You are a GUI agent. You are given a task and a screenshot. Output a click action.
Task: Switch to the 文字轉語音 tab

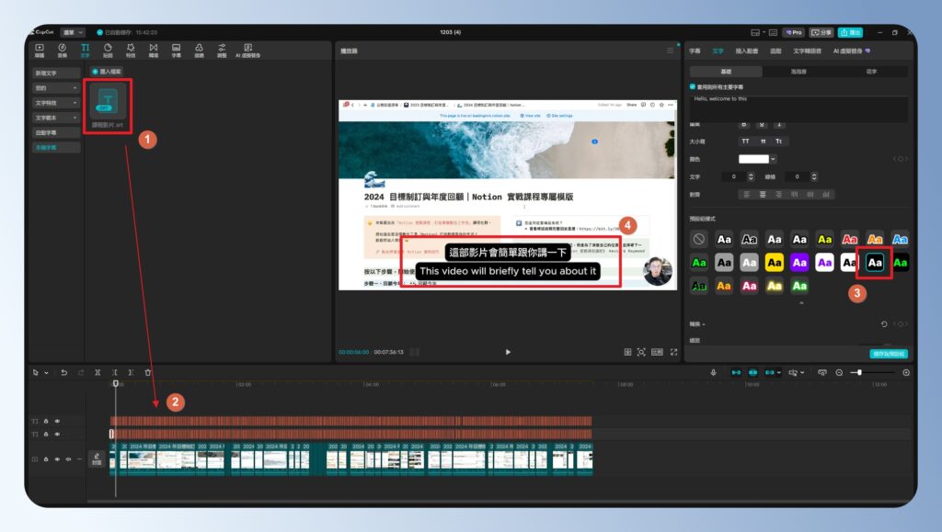808,51
